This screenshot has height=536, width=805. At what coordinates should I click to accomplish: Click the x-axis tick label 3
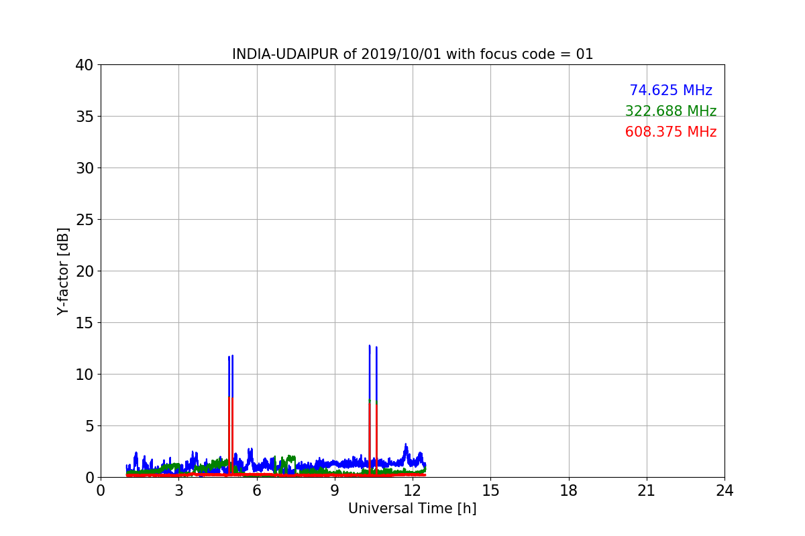point(178,490)
